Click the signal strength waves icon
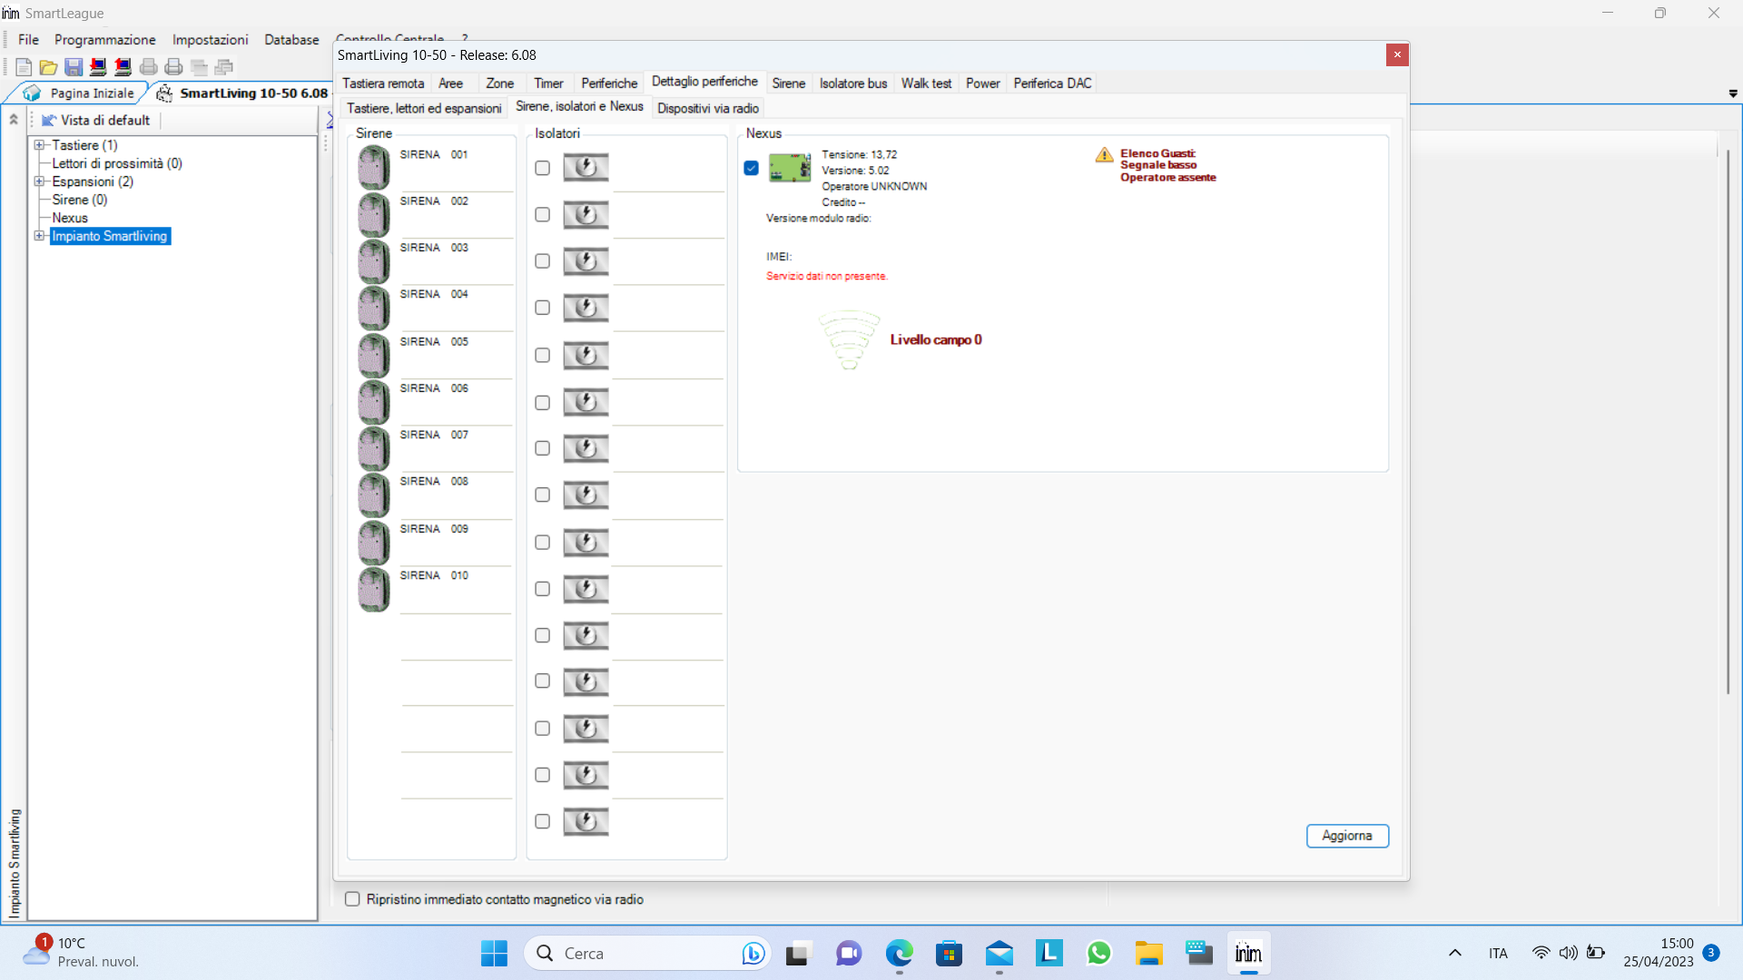This screenshot has height=980, width=1743. (x=850, y=340)
